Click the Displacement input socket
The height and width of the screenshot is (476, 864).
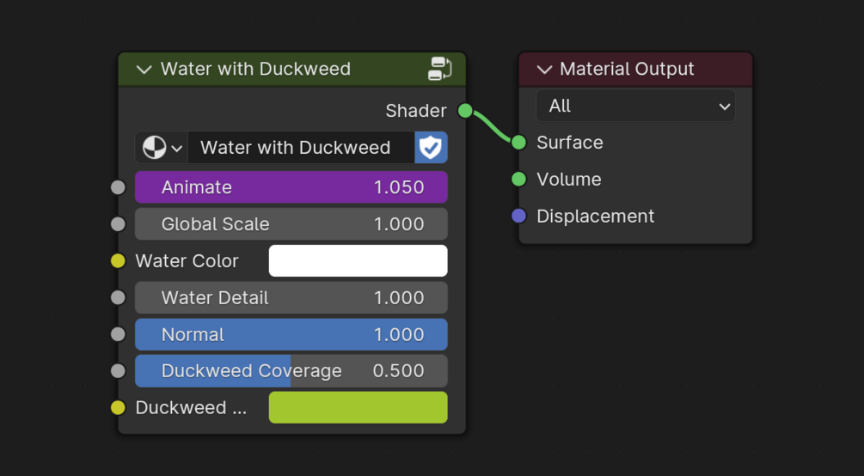click(518, 217)
